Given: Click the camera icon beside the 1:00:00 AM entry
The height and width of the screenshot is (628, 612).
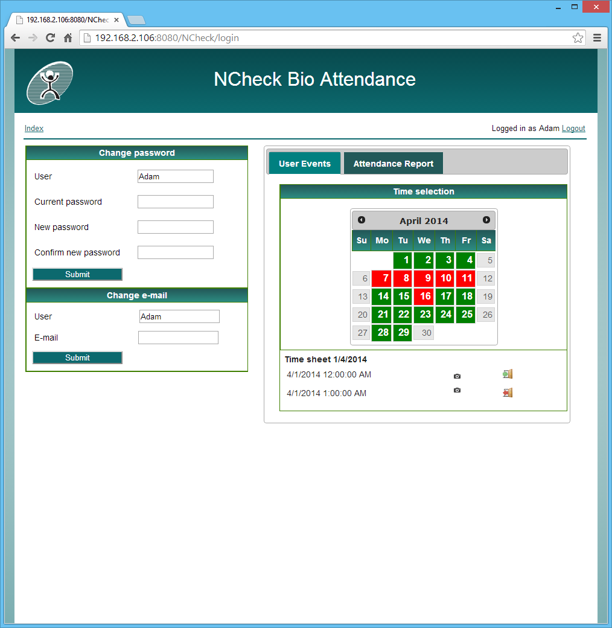Looking at the screenshot, I should [457, 391].
